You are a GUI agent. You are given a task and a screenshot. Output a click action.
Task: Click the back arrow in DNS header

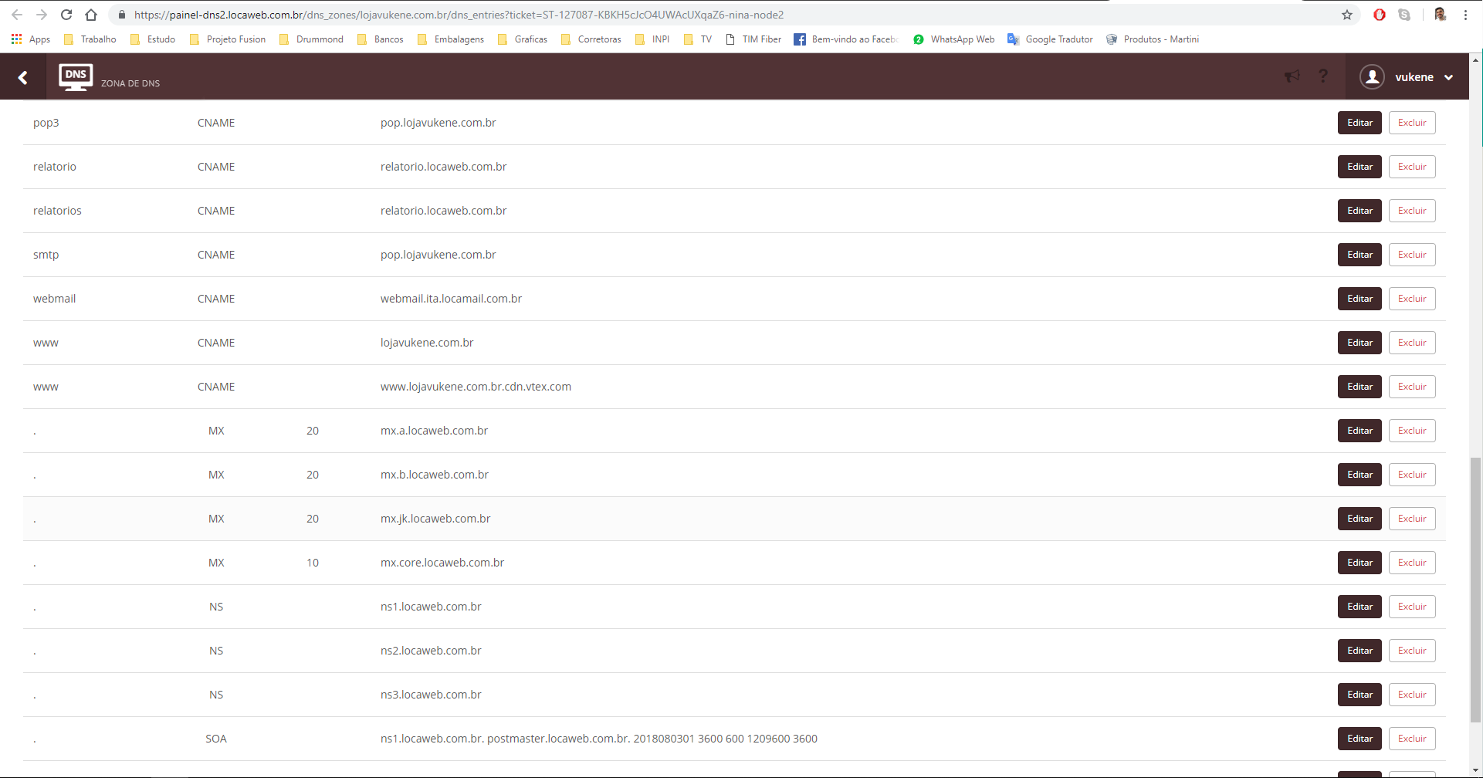pyautogui.click(x=23, y=77)
